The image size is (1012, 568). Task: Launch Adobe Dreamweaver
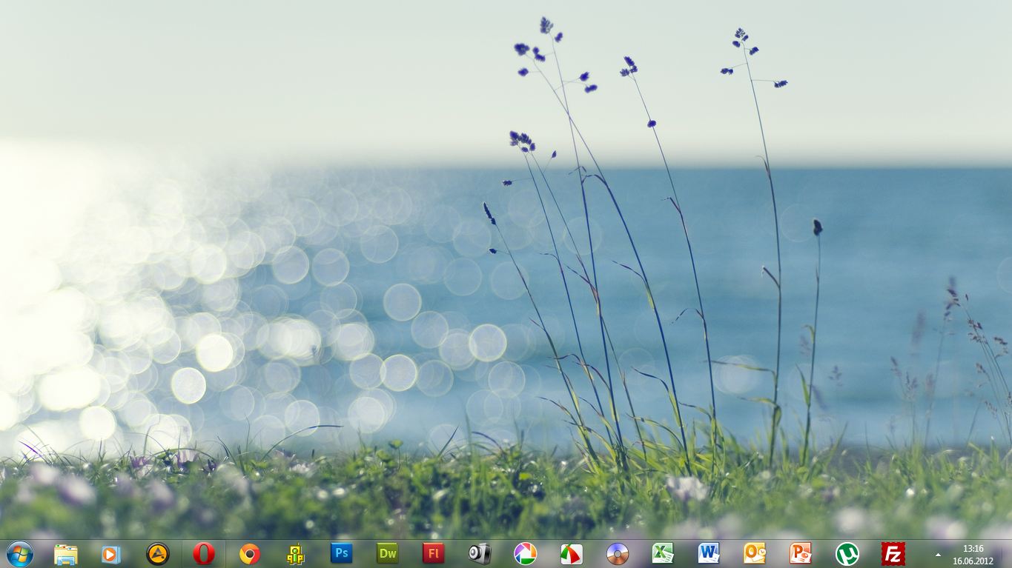point(388,553)
